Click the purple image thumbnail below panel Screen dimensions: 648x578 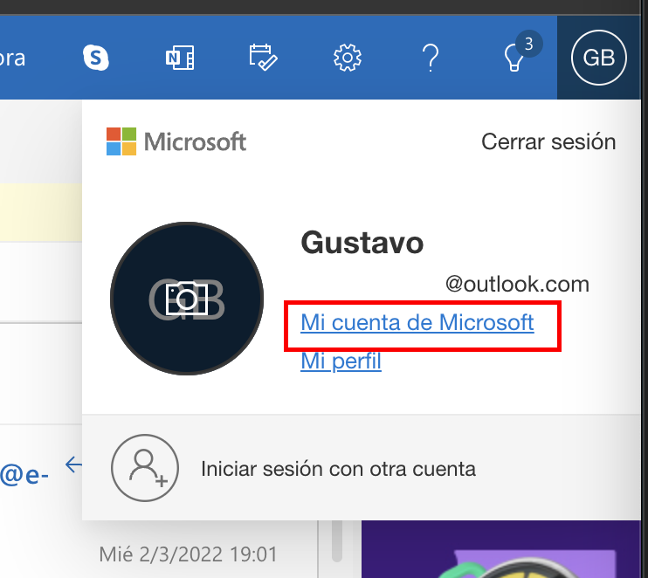[x=498, y=550]
